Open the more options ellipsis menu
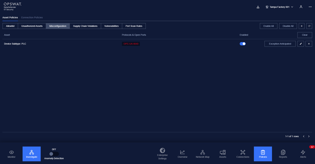 pyautogui.click(x=310, y=7)
